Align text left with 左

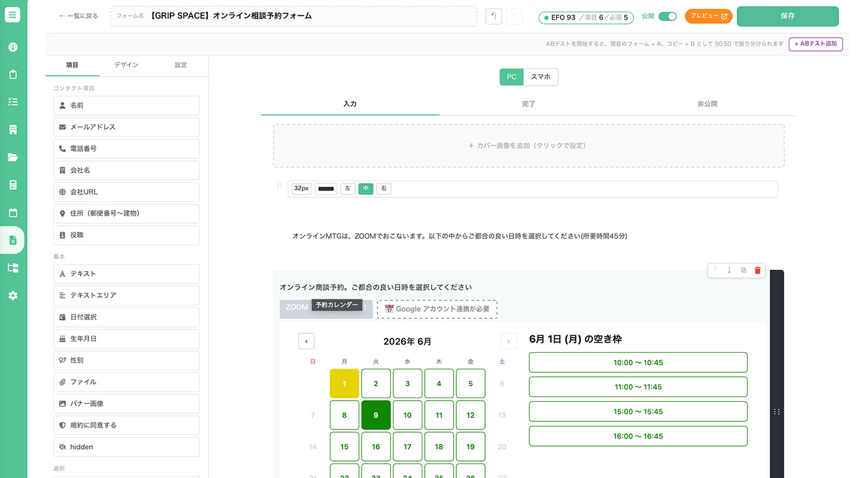(x=348, y=189)
